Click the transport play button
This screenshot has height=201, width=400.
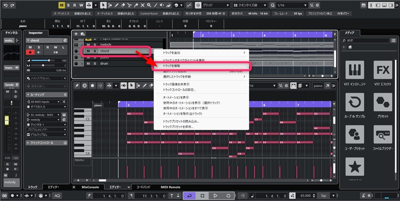[x=215, y=195]
